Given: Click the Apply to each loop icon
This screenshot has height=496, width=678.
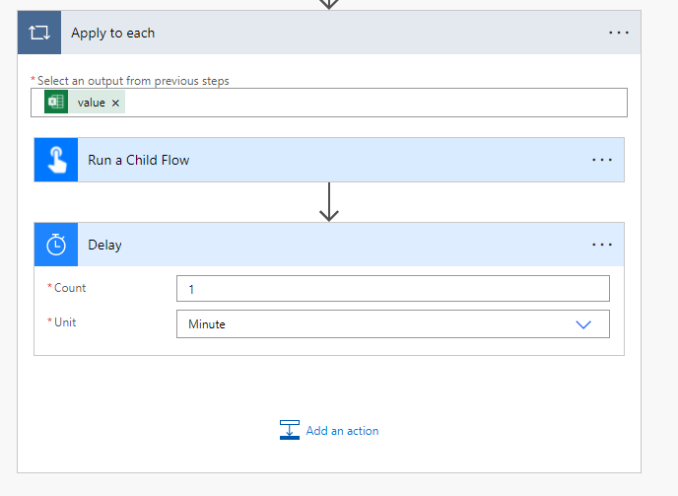Looking at the screenshot, I should click(39, 33).
